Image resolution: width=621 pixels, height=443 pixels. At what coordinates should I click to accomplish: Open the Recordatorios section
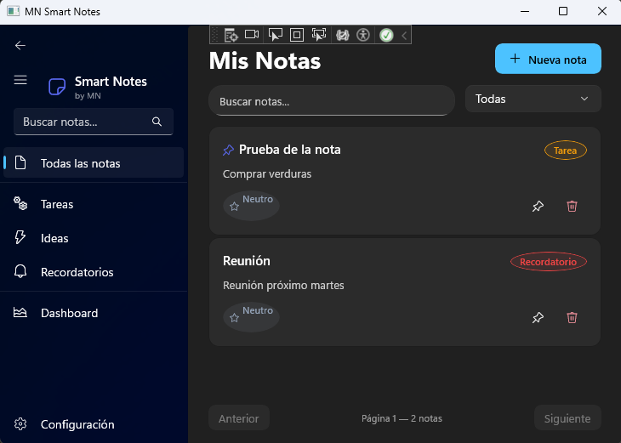tap(94, 272)
